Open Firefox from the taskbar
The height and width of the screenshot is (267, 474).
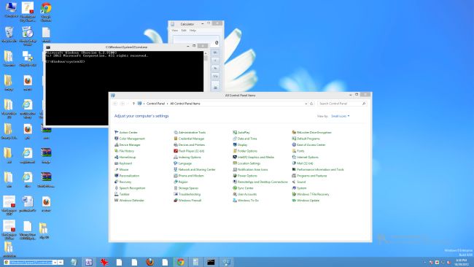pos(150,262)
